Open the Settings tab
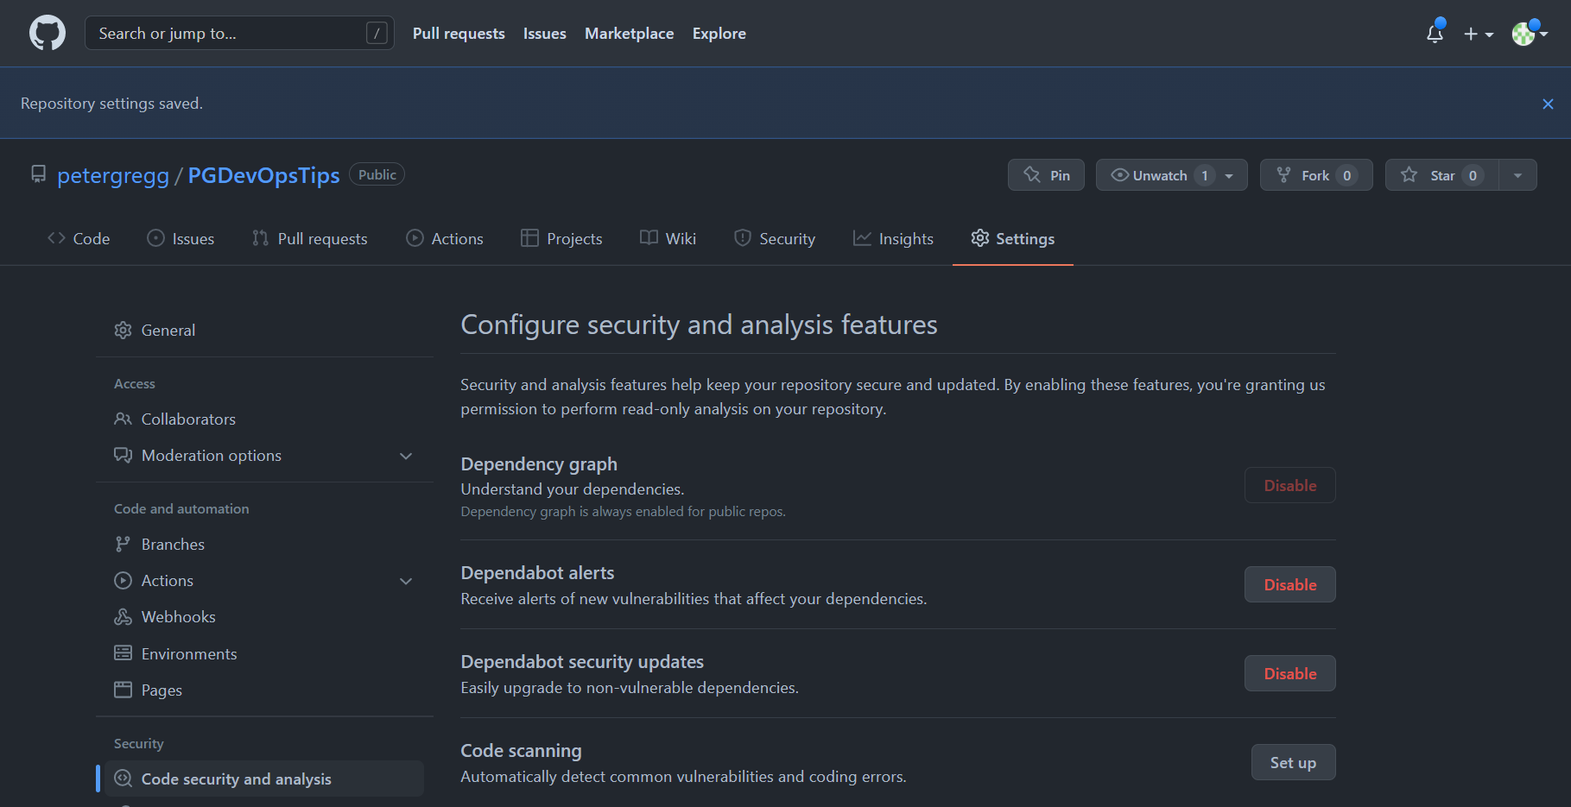 click(1013, 239)
